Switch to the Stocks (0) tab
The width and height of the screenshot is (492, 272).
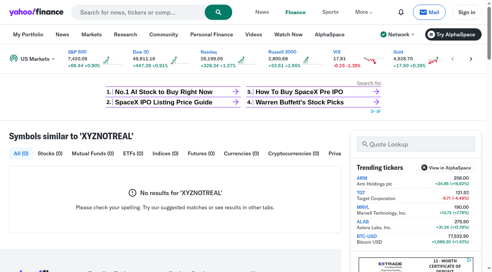50,153
